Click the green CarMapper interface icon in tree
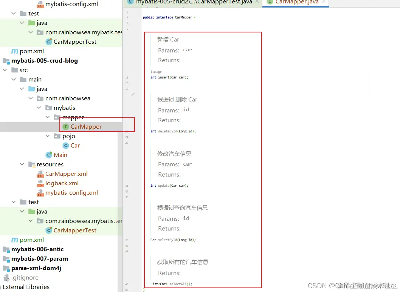Viewport: 400px width, 292px height. coord(65,126)
